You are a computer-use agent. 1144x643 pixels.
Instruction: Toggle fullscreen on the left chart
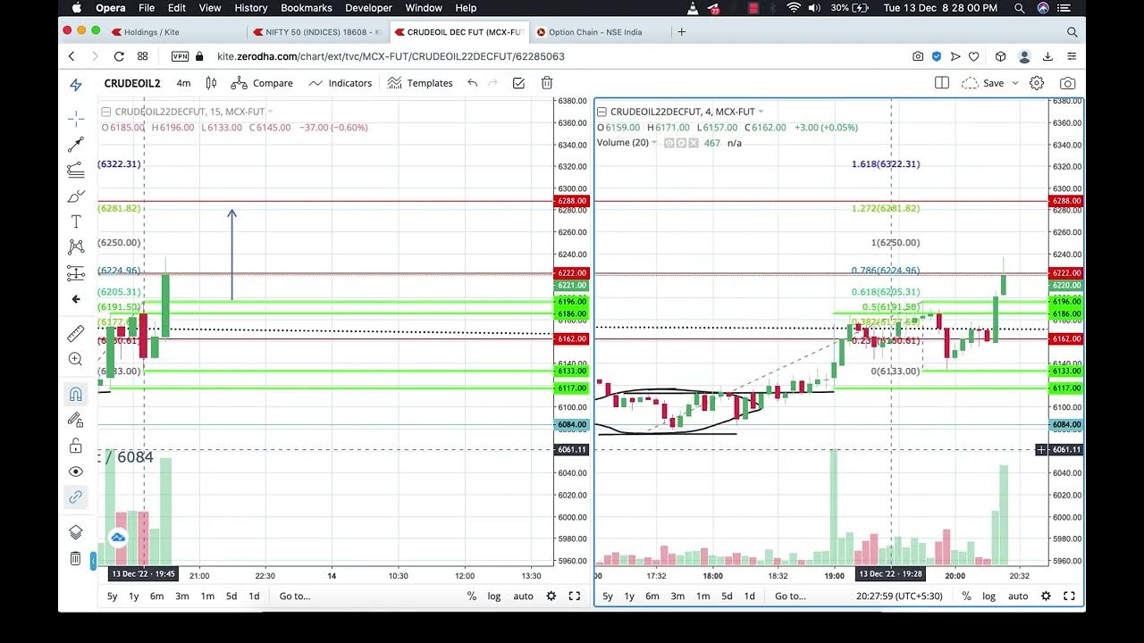(575, 596)
